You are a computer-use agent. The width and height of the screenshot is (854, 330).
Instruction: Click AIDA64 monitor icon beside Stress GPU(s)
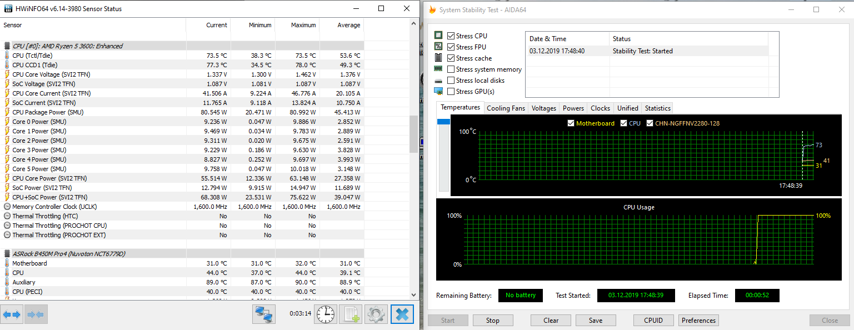pos(438,91)
